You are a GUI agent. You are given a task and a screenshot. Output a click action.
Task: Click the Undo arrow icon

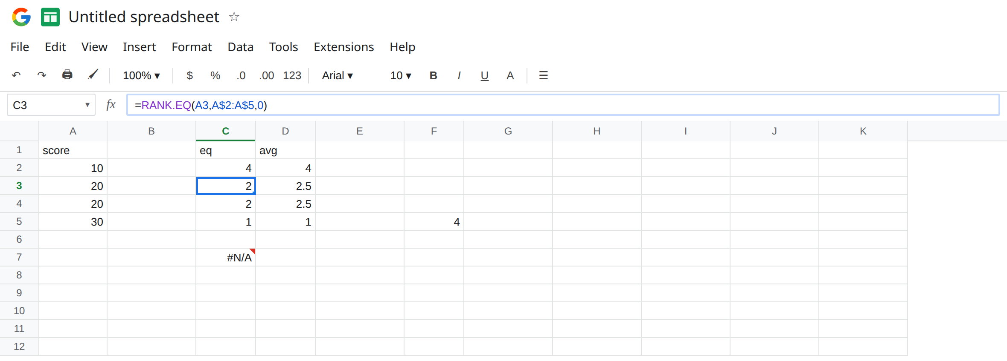coord(16,75)
